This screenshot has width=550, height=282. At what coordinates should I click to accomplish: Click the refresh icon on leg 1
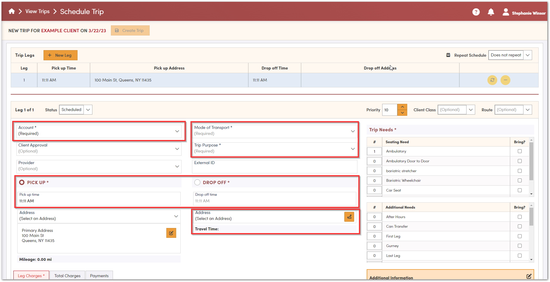click(492, 80)
